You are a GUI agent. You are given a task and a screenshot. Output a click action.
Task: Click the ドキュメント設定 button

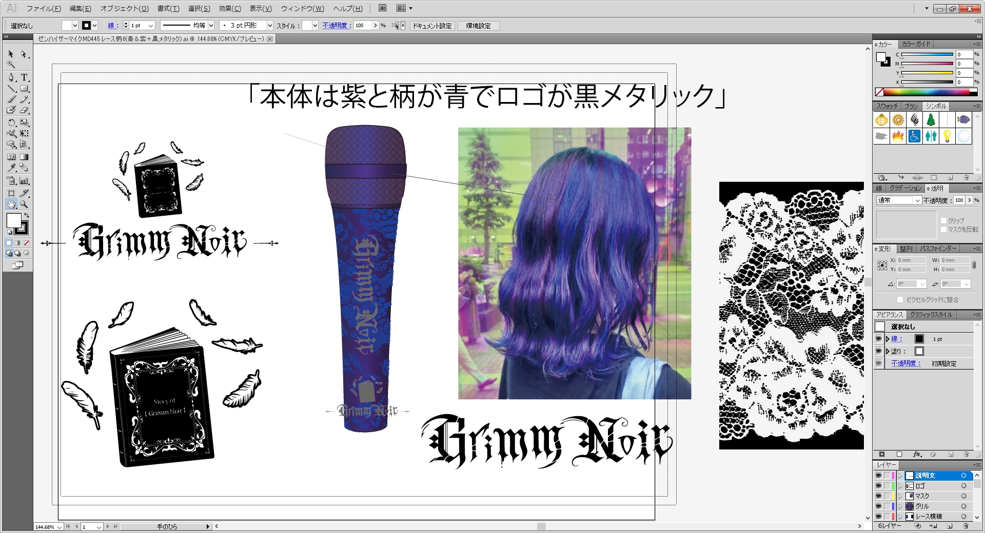tap(432, 26)
